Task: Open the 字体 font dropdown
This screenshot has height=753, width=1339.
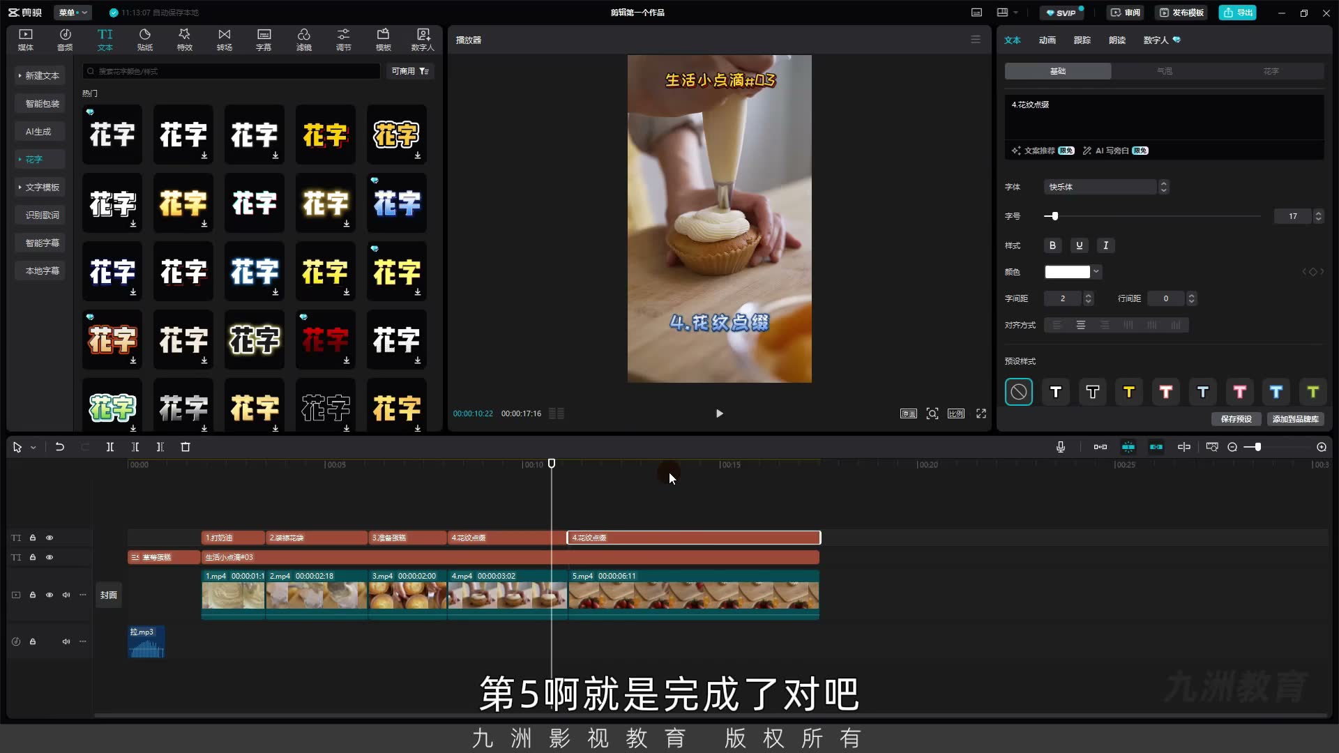Action: [1105, 187]
